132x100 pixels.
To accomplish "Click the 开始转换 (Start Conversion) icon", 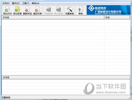I will pos(48,10).
